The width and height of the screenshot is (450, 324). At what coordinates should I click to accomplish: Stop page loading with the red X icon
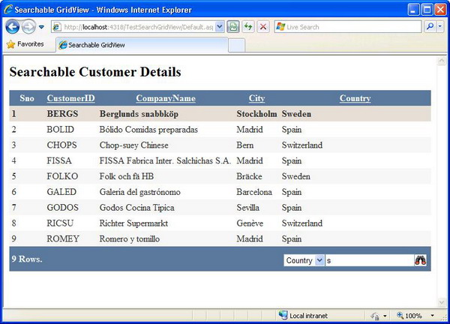point(263,27)
